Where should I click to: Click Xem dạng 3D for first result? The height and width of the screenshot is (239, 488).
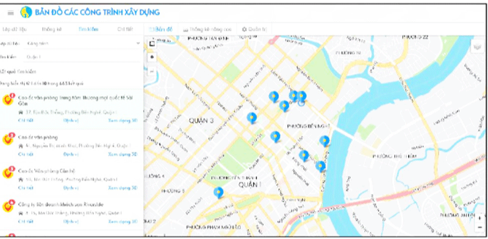pyautogui.click(x=123, y=121)
